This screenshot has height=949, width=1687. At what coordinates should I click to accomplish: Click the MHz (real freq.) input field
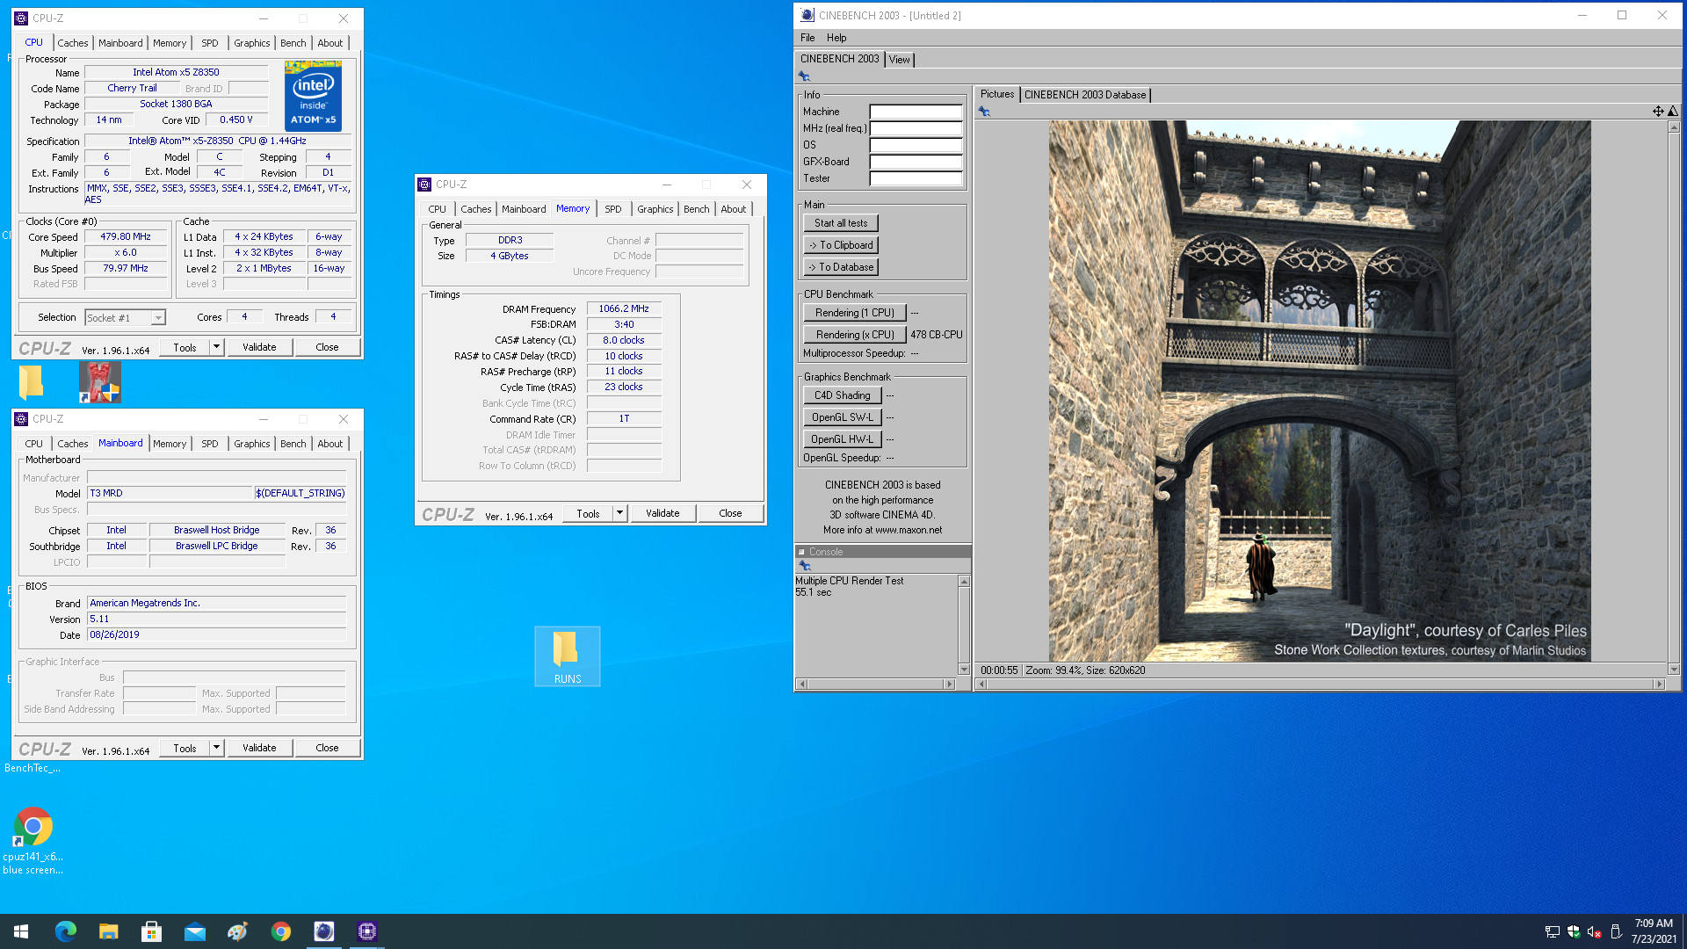coord(916,128)
